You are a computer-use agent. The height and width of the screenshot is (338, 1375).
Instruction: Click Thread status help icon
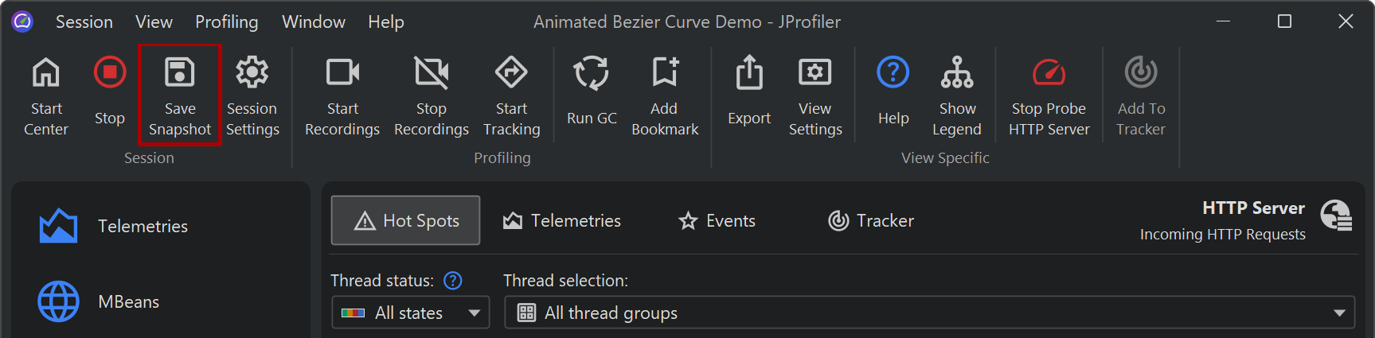452,280
